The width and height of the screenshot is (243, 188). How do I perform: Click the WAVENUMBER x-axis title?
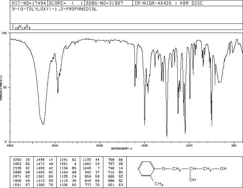pos(122,149)
